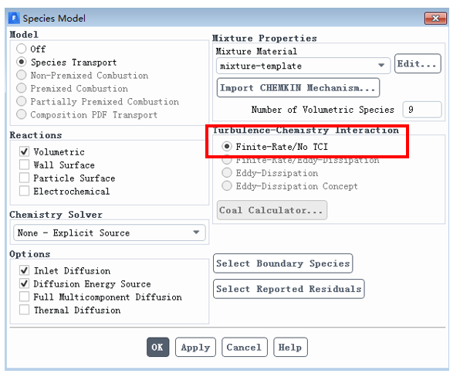Enable Particle Surface reactions
460x377 pixels.
point(25,178)
